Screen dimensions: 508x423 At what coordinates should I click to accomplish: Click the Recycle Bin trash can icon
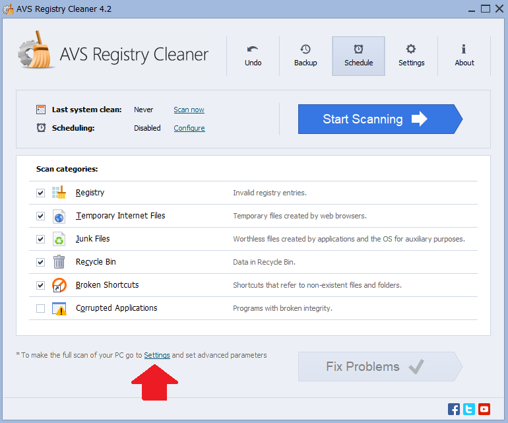(x=59, y=262)
